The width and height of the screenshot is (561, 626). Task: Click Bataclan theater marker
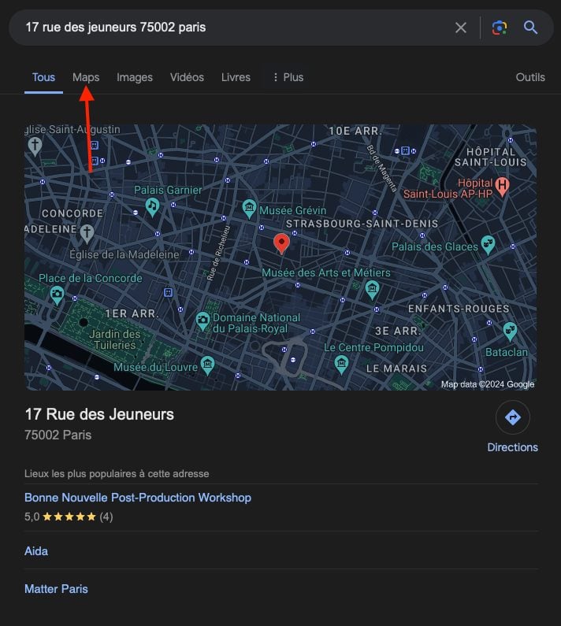click(x=510, y=332)
